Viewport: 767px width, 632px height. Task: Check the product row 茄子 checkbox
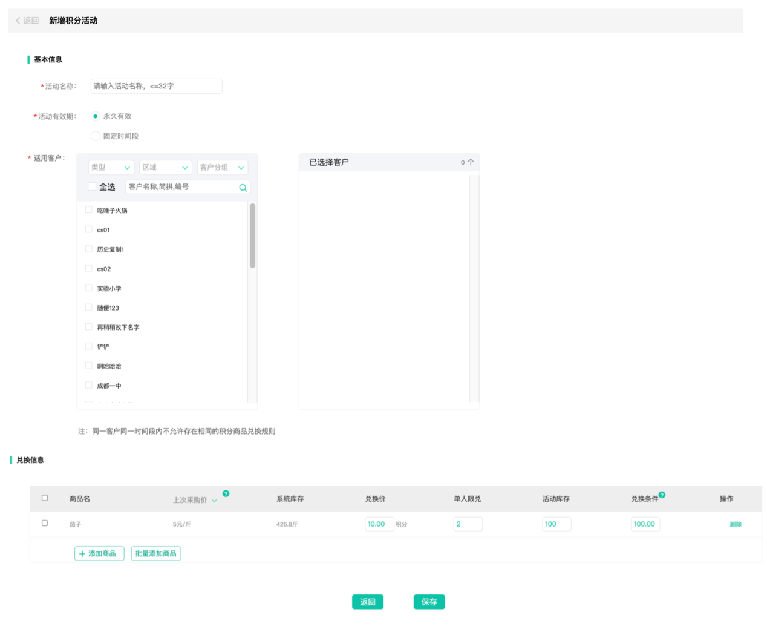(45, 523)
